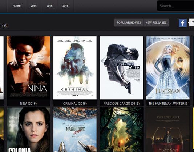Open the 2016 movies menu
The height and width of the screenshot is (152, 194).
(x=65, y=6)
